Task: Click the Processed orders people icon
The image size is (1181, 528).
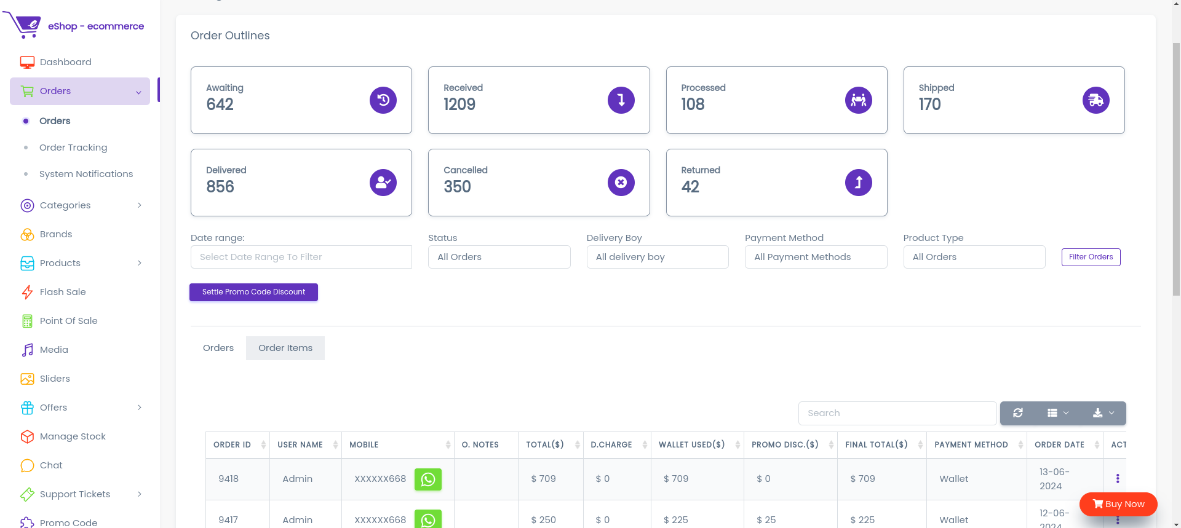Action: click(x=858, y=100)
